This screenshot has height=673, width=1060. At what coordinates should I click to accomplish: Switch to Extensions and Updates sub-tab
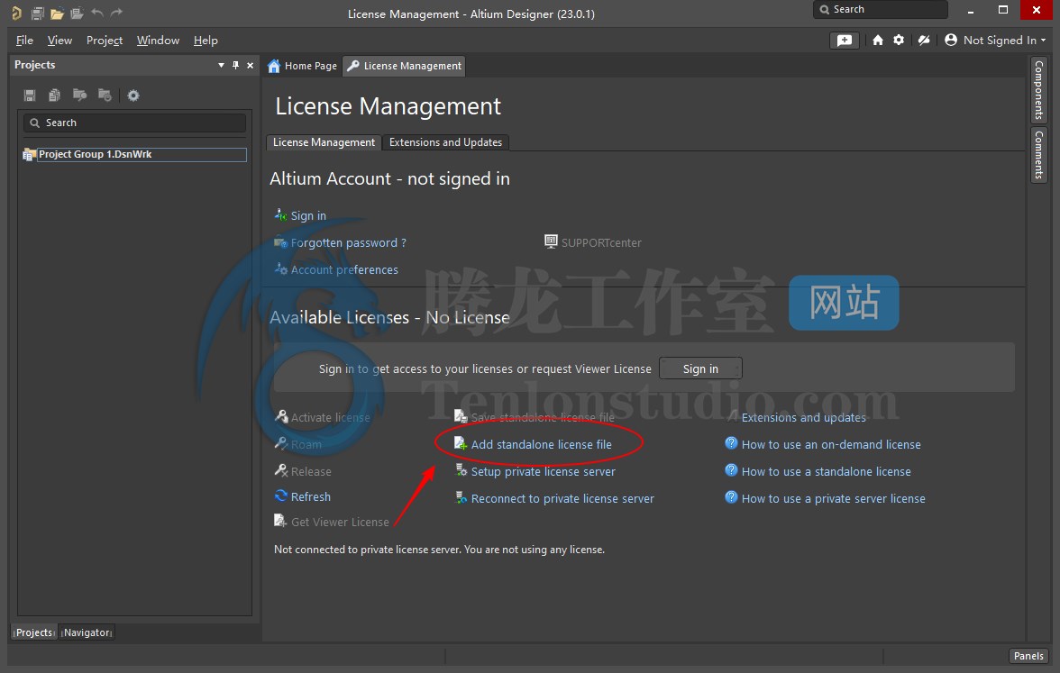point(445,142)
